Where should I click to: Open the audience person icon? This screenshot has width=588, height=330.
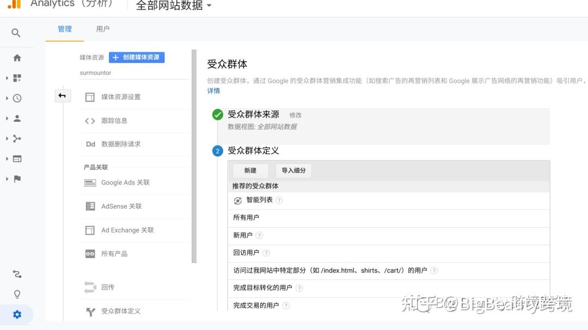tap(17, 119)
